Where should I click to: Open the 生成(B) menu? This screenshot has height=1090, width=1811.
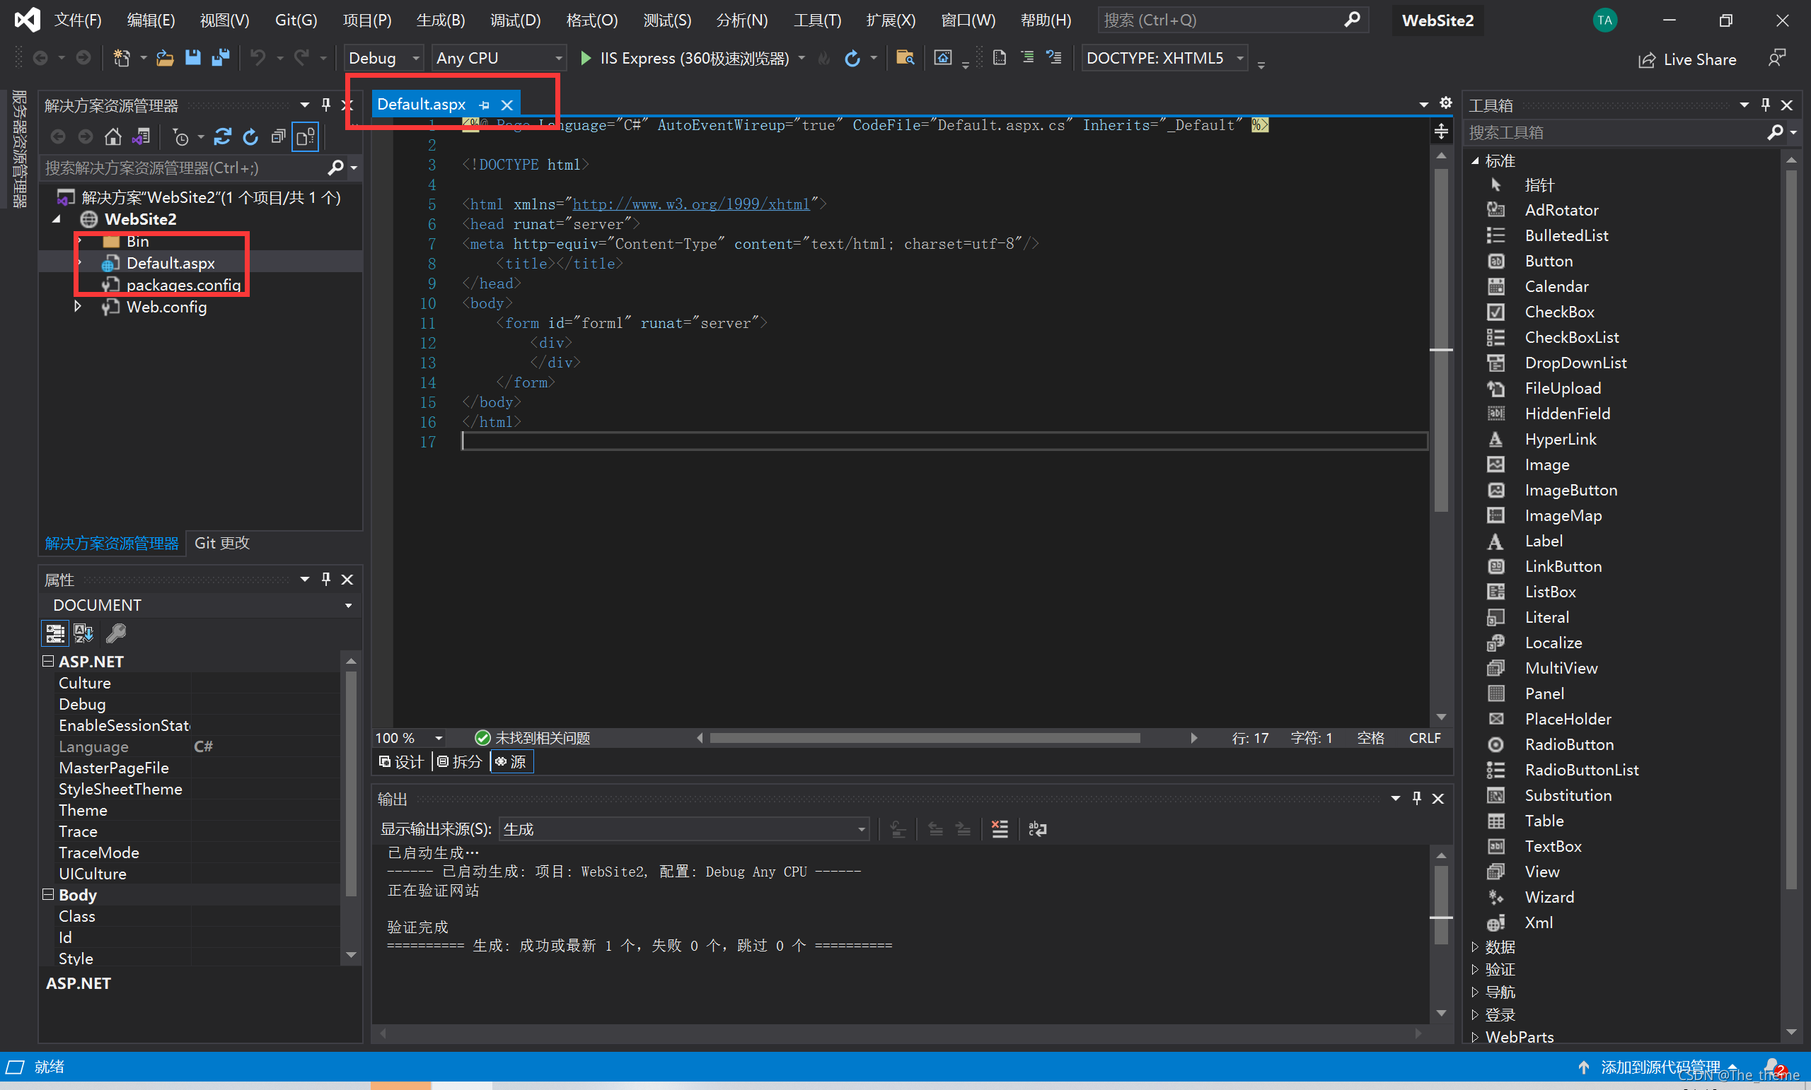point(441,20)
